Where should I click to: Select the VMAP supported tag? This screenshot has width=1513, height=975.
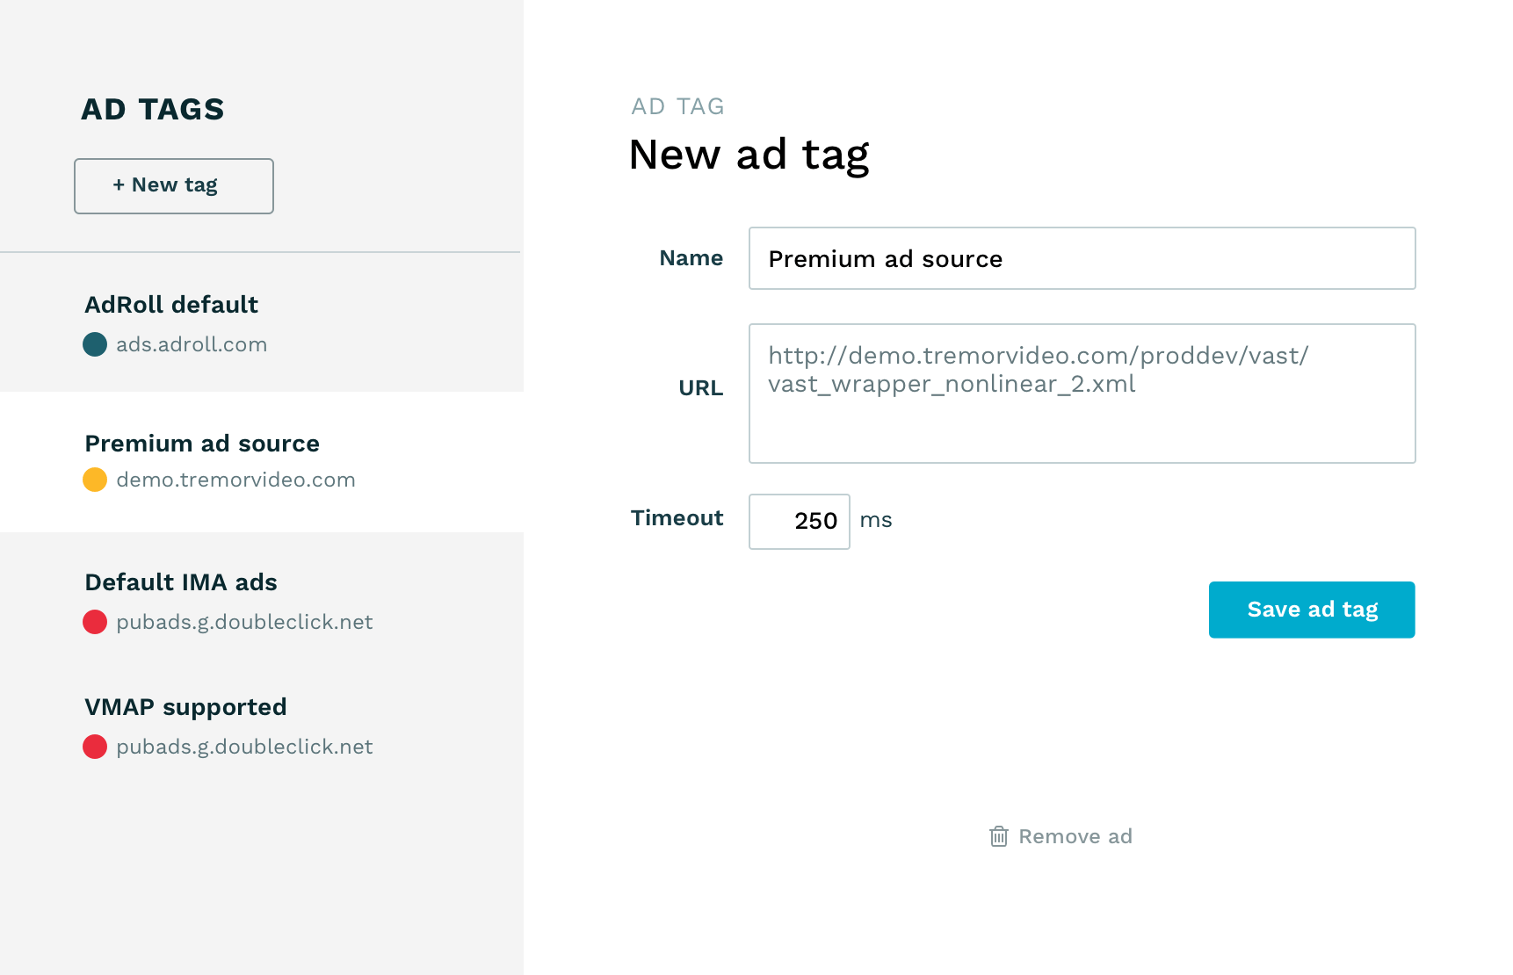pos(262,726)
